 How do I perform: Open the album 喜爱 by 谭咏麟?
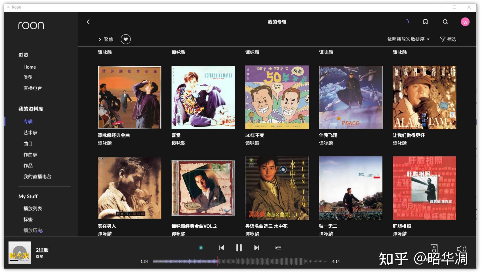click(203, 97)
